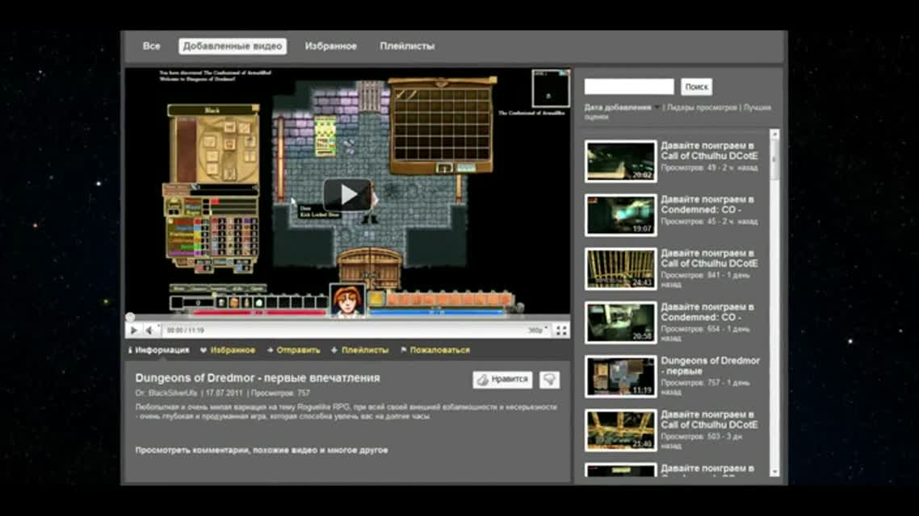919x516 pixels.
Task: Open Call of Cthulhu title with 49 views
Action: pyautogui.click(x=709, y=150)
